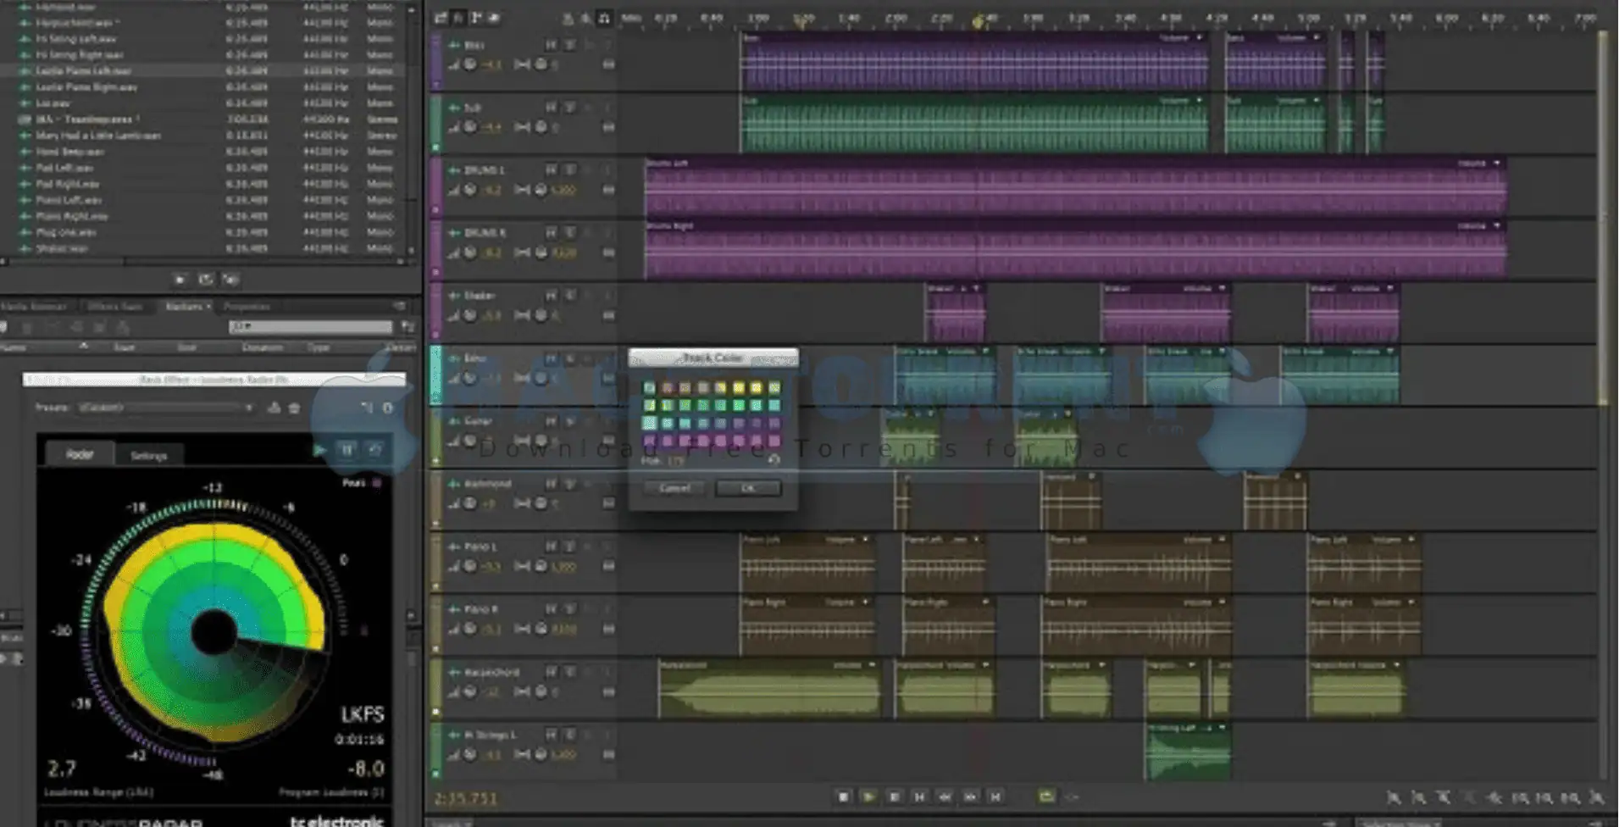Click the Piano L track color strip
The image size is (1619, 827).
(435, 563)
